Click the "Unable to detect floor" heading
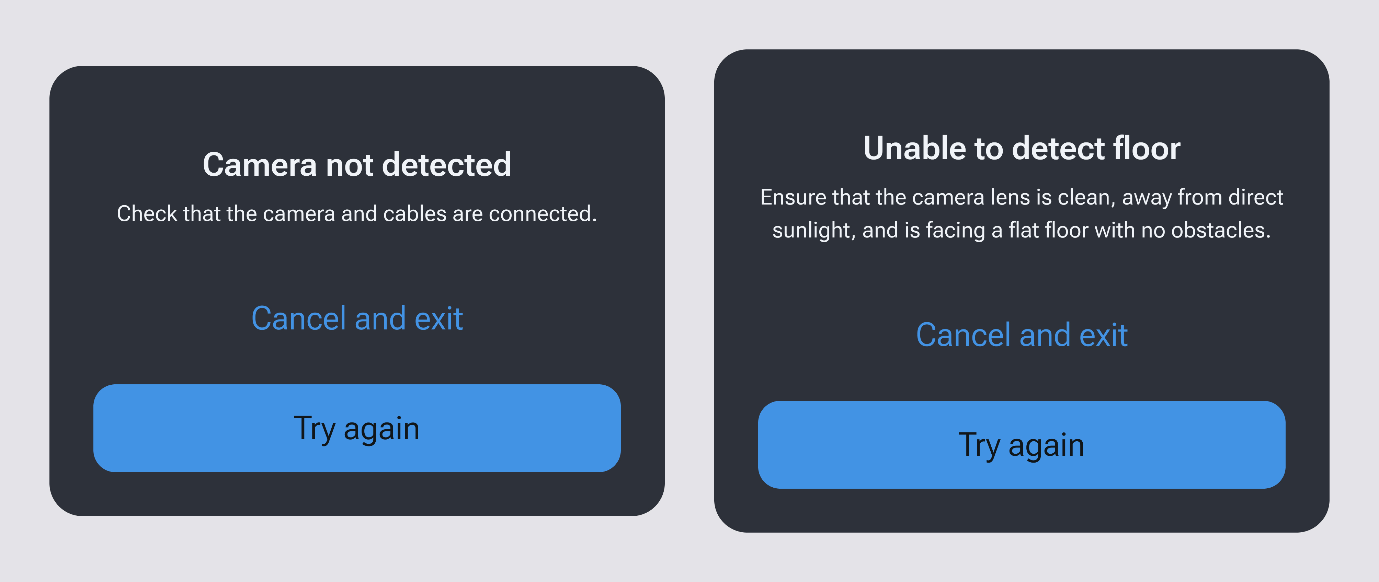The height and width of the screenshot is (582, 1379). [x=1022, y=148]
